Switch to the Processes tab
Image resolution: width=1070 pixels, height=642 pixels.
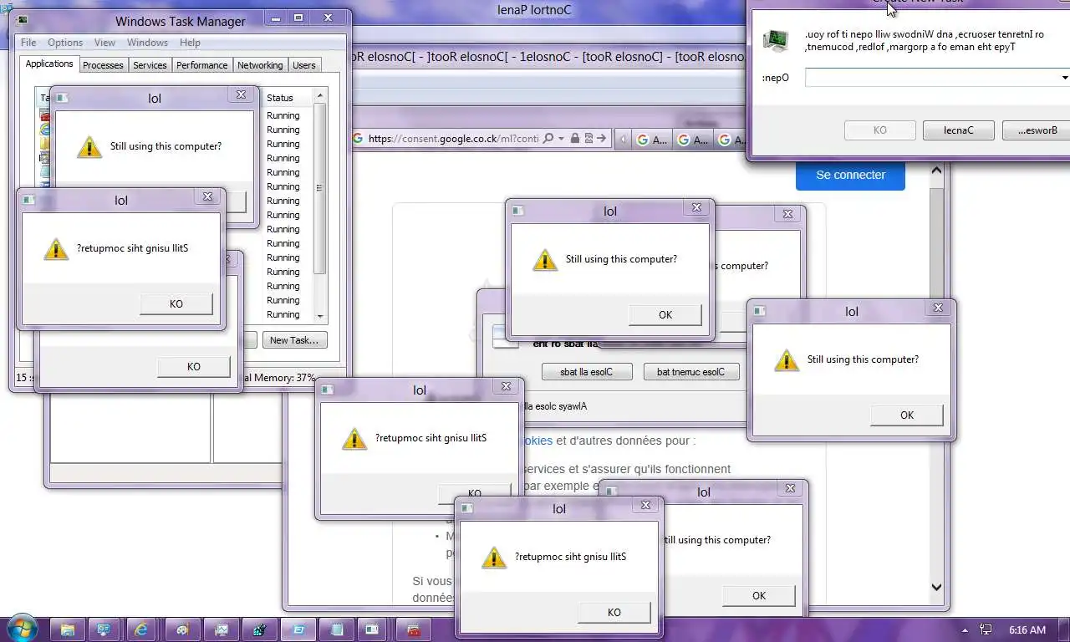[103, 64]
